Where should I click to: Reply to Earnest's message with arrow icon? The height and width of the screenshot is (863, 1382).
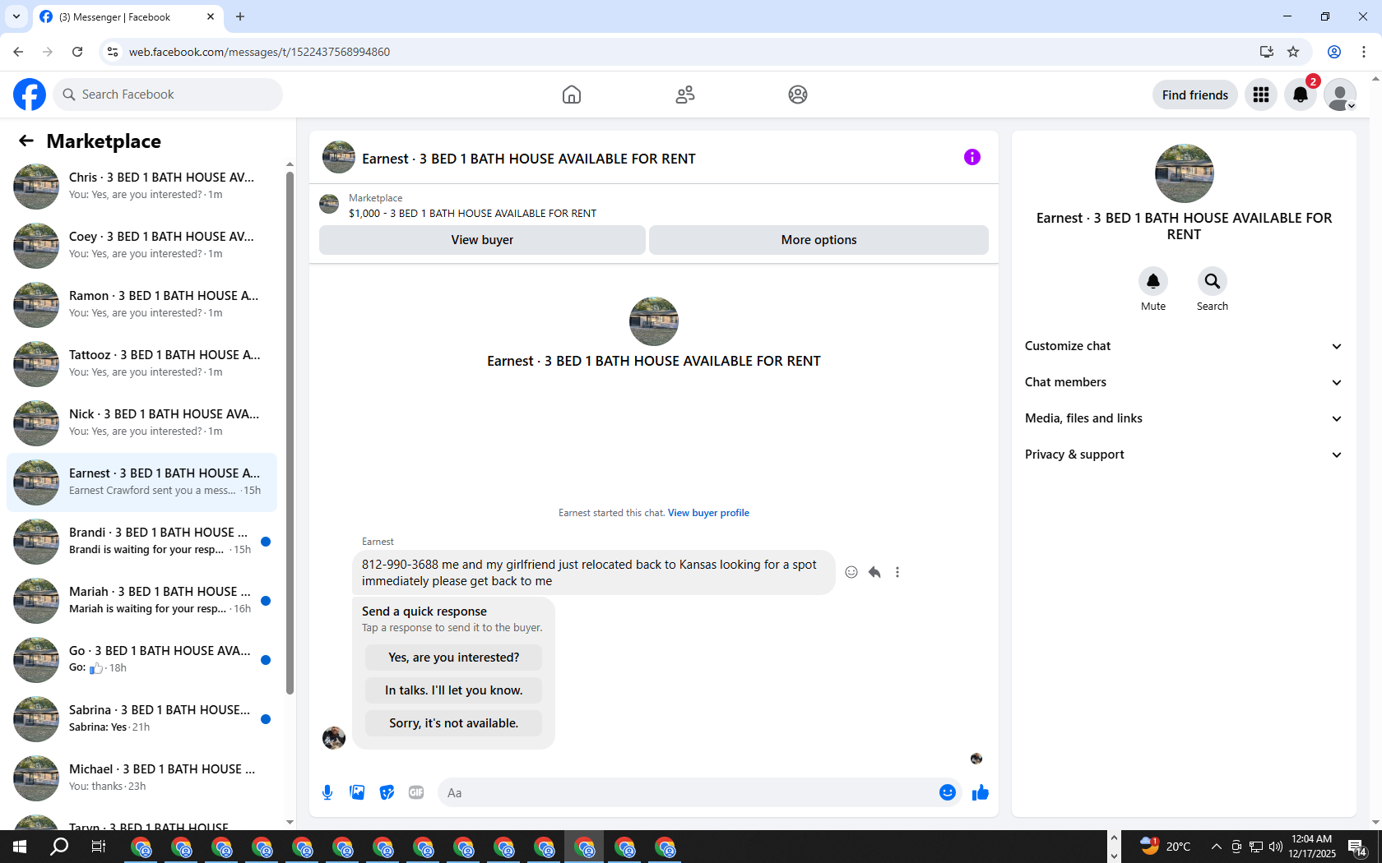coord(874,572)
